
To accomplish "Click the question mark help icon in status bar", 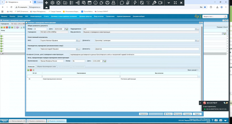I will [212, 120].
